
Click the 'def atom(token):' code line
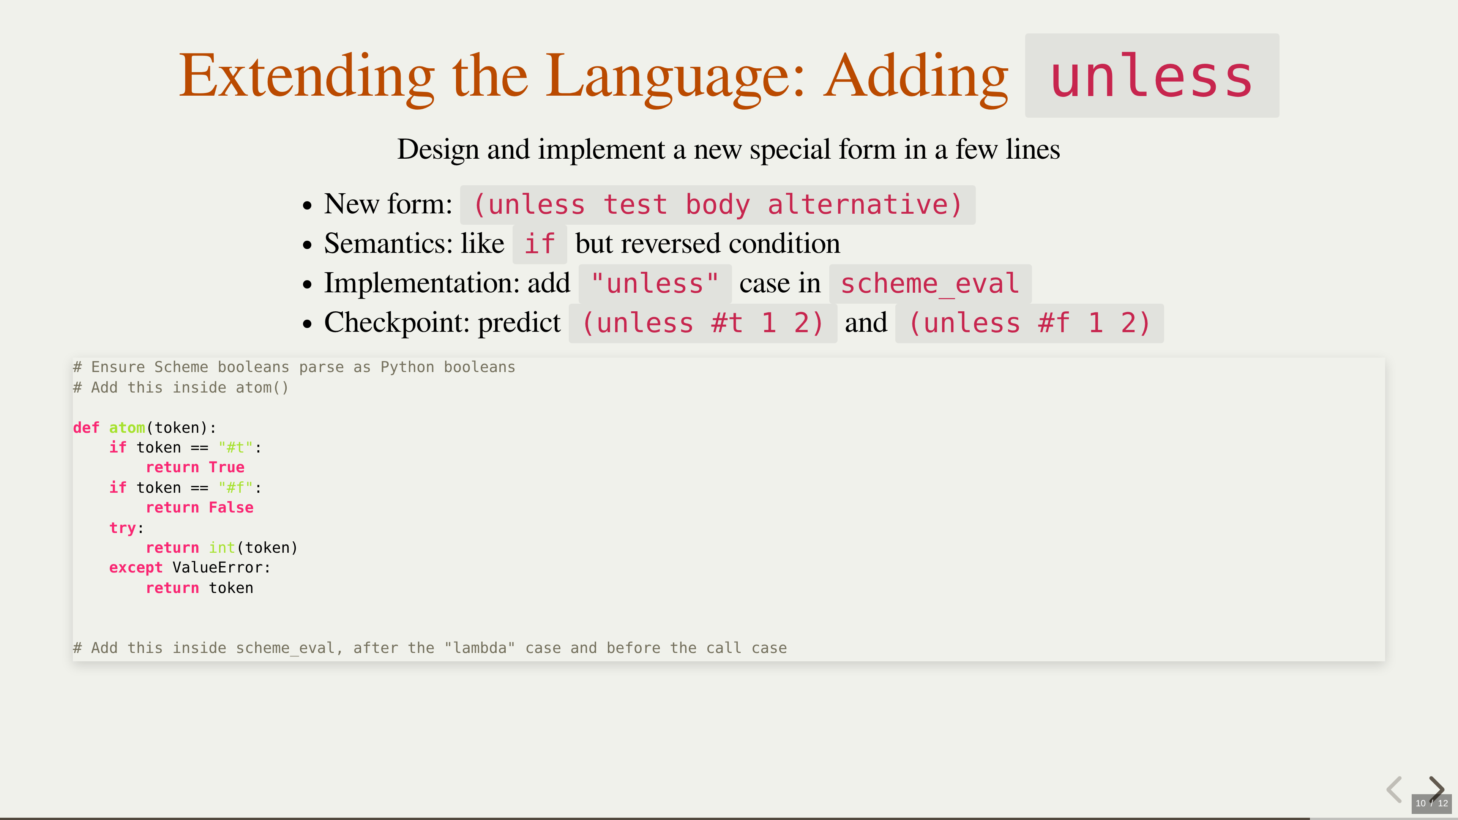tap(144, 427)
